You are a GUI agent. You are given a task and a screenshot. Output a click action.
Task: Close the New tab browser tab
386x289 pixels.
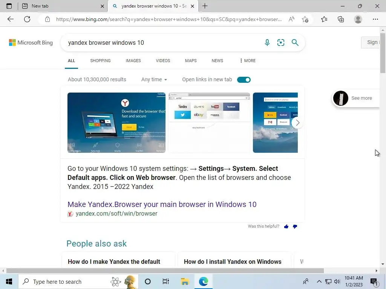click(x=102, y=6)
